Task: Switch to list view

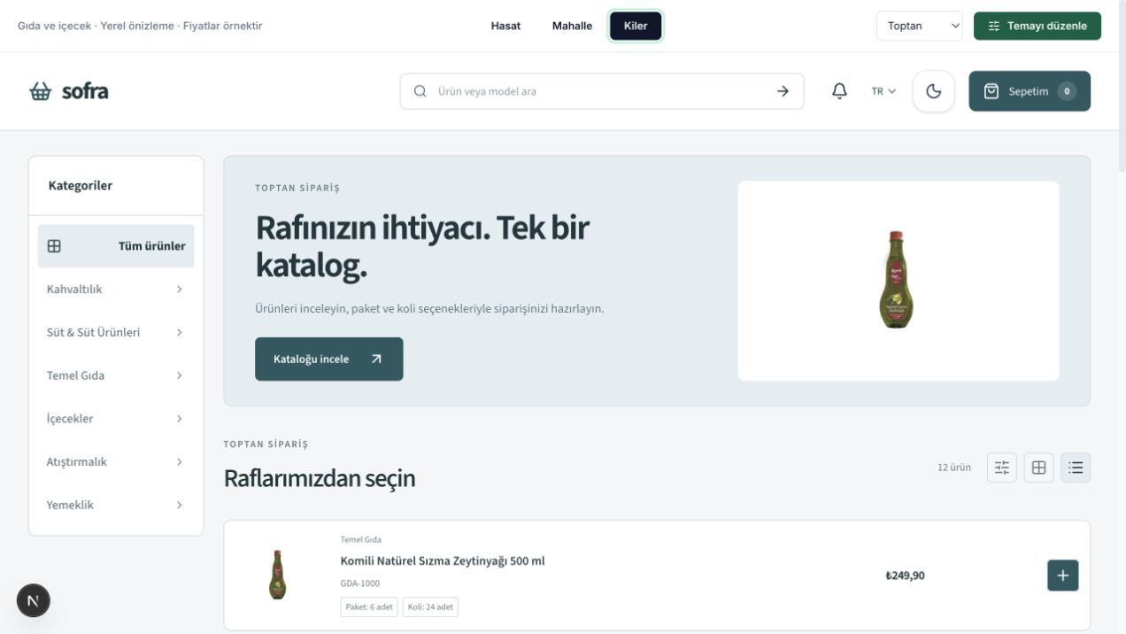Action: coord(1076,468)
